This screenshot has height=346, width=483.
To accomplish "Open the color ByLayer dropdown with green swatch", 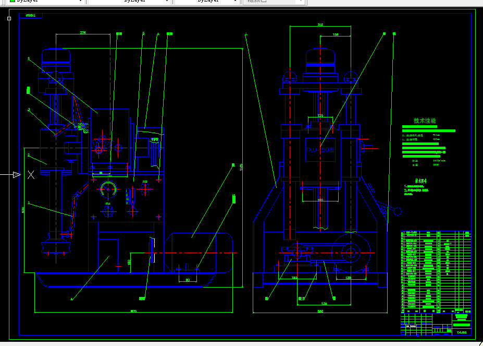I will (45, 1).
